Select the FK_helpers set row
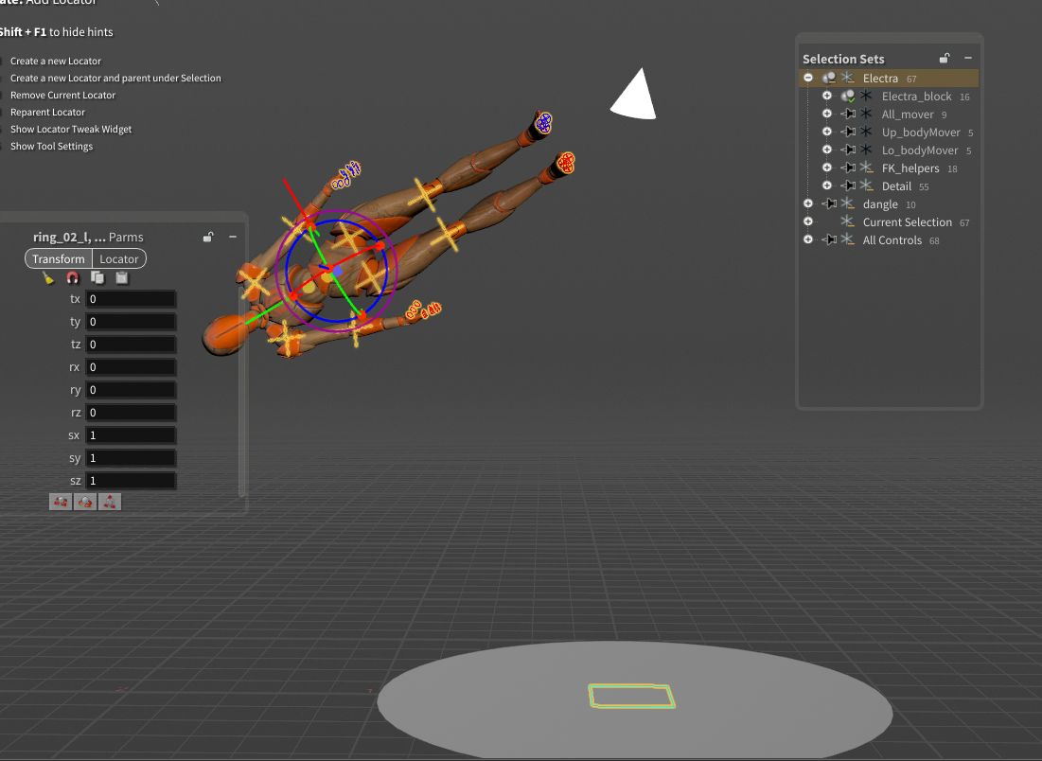 tap(889, 168)
